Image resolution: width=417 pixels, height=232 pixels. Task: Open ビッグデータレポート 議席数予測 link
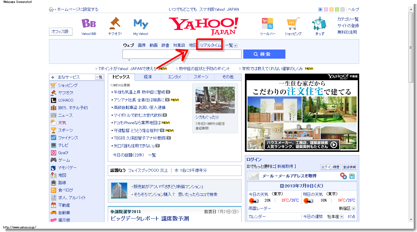150,219
